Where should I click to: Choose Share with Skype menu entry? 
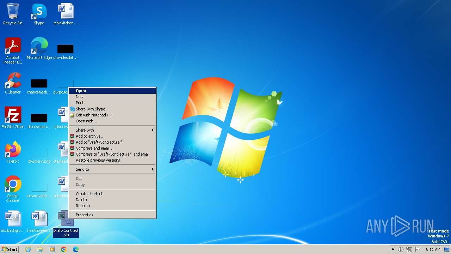pos(112,109)
